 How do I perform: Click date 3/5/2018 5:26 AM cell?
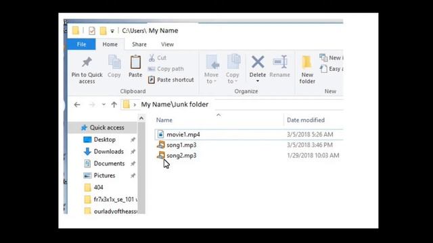tap(310, 134)
